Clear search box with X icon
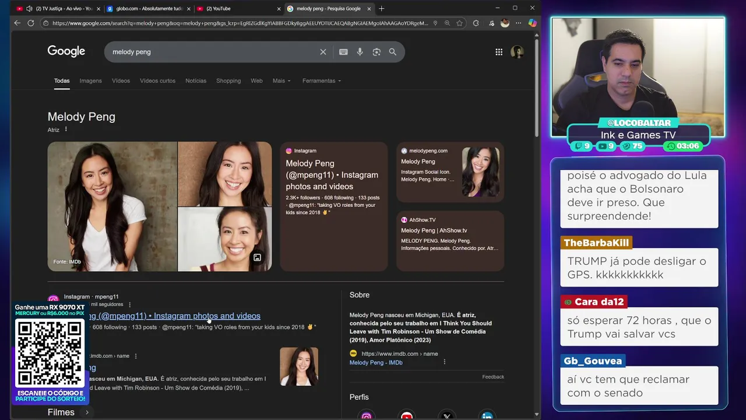Image resolution: width=746 pixels, height=420 pixels. (x=323, y=52)
